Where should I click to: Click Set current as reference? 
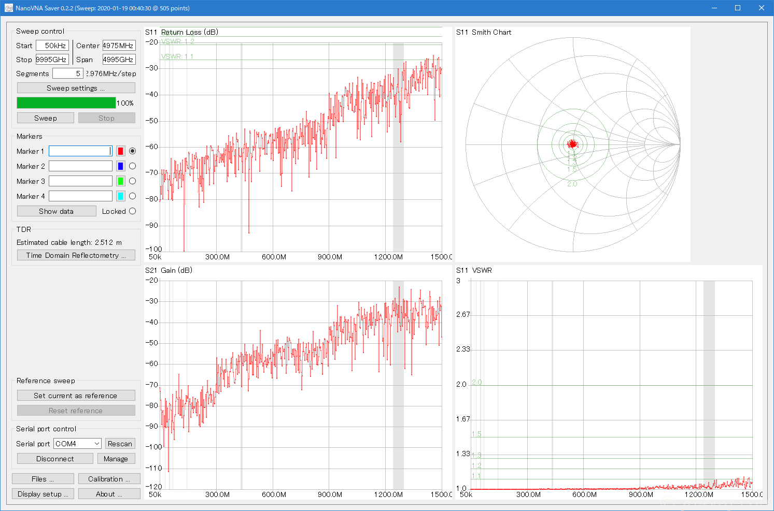pyautogui.click(x=76, y=396)
